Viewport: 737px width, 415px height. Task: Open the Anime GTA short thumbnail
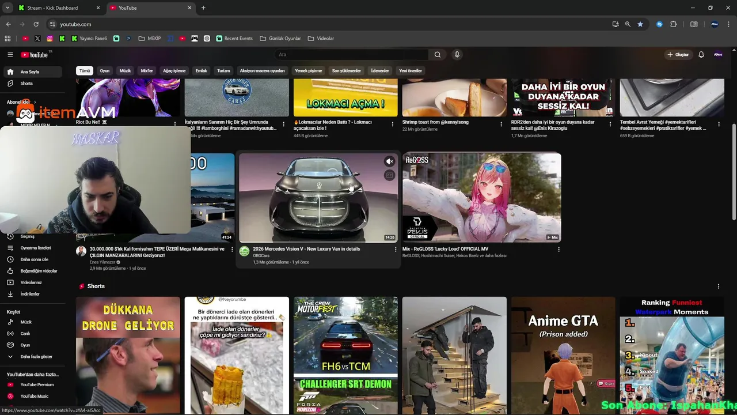pos(563,356)
